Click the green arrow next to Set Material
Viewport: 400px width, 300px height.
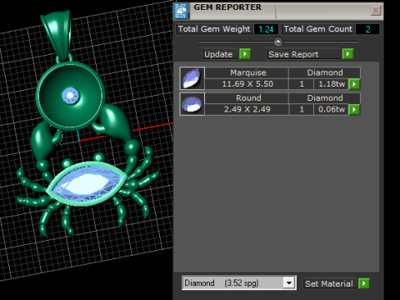(x=364, y=283)
